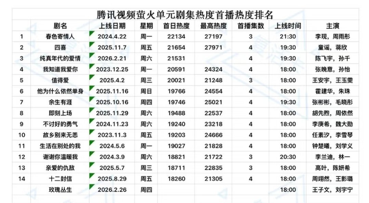Click the cast cell 李现, 周雨彤
The width and height of the screenshot is (369, 203).
[x=332, y=37]
